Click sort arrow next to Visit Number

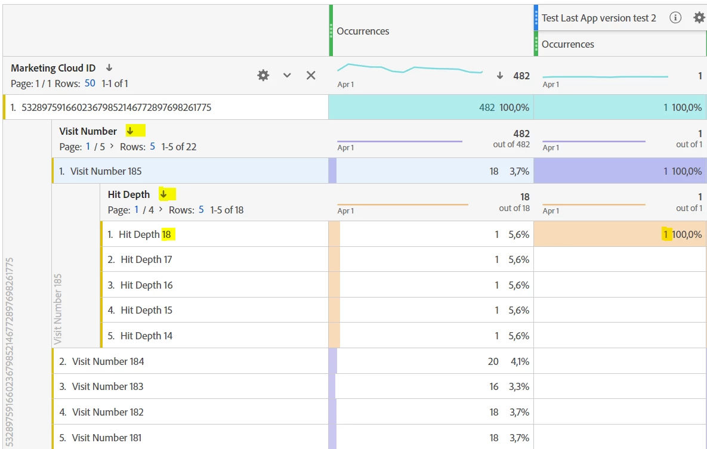click(130, 131)
